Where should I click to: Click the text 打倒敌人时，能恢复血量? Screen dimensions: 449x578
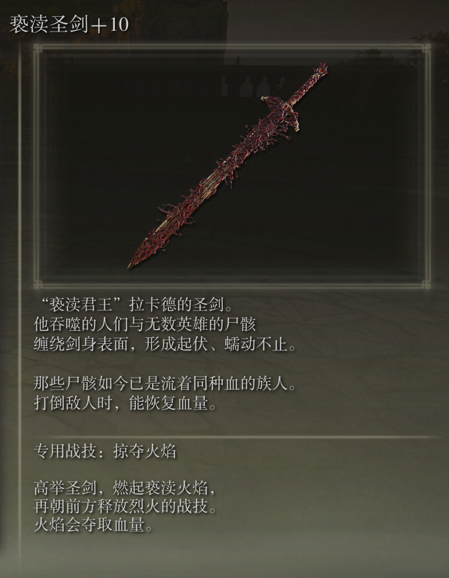[x=125, y=403]
